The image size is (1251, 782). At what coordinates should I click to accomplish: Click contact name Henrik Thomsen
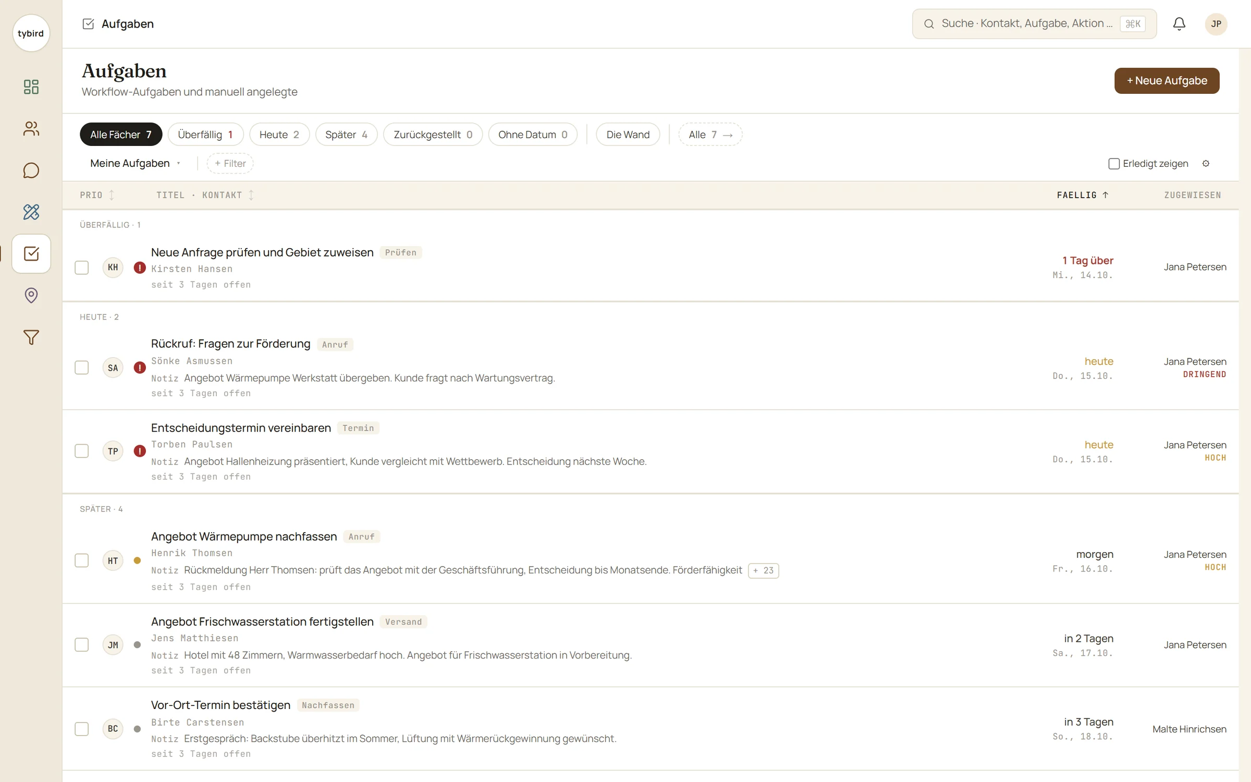pyautogui.click(x=192, y=553)
